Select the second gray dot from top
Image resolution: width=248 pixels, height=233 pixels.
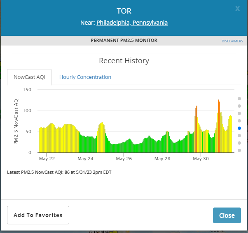click(239, 106)
